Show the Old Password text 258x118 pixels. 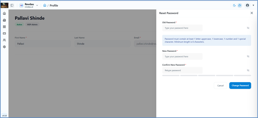coord(248,28)
